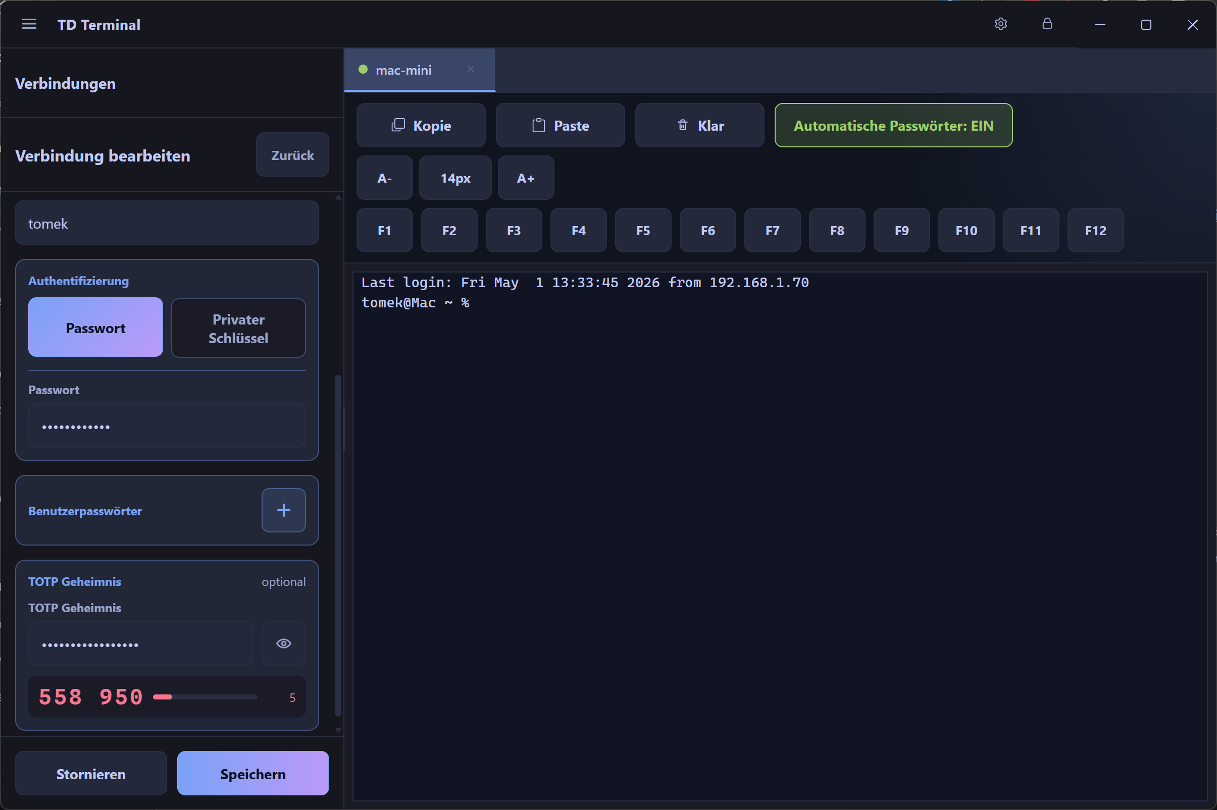Click the Kopie copy button
The height and width of the screenshot is (810, 1217).
(x=421, y=126)
